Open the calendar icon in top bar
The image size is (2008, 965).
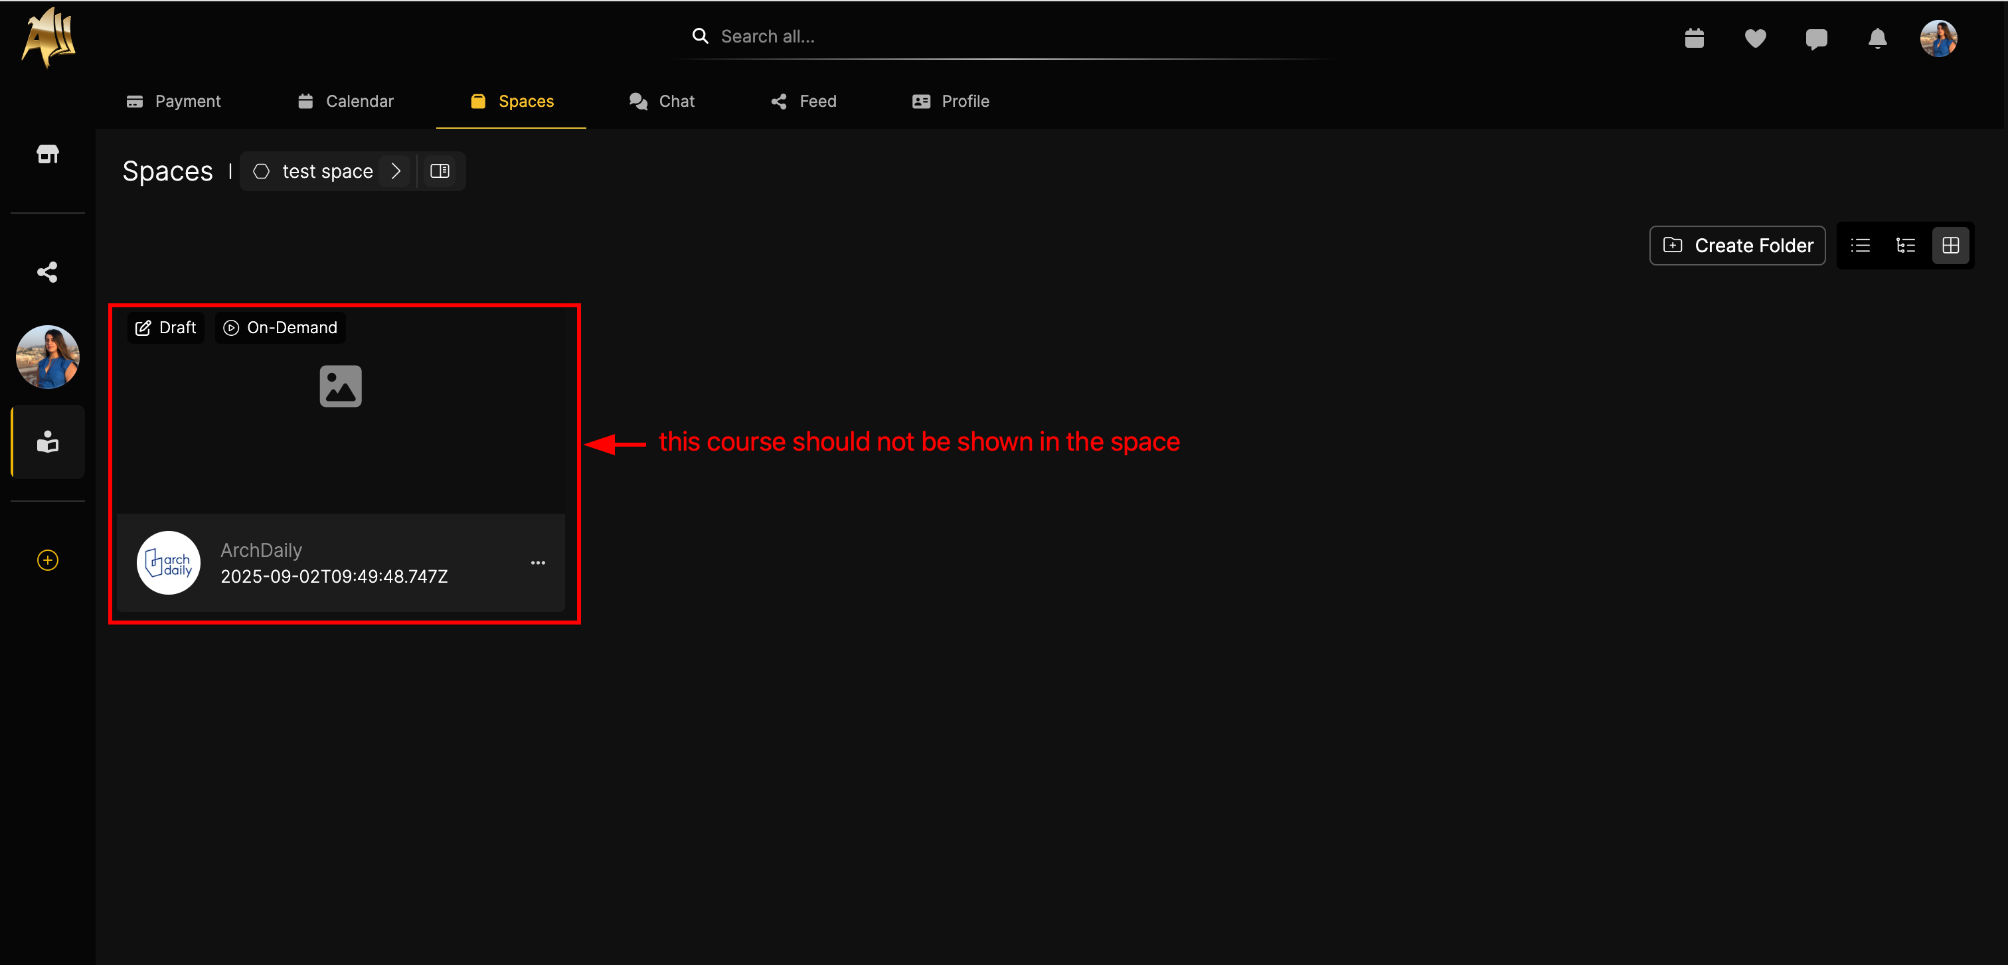[x=1694, y=37]
